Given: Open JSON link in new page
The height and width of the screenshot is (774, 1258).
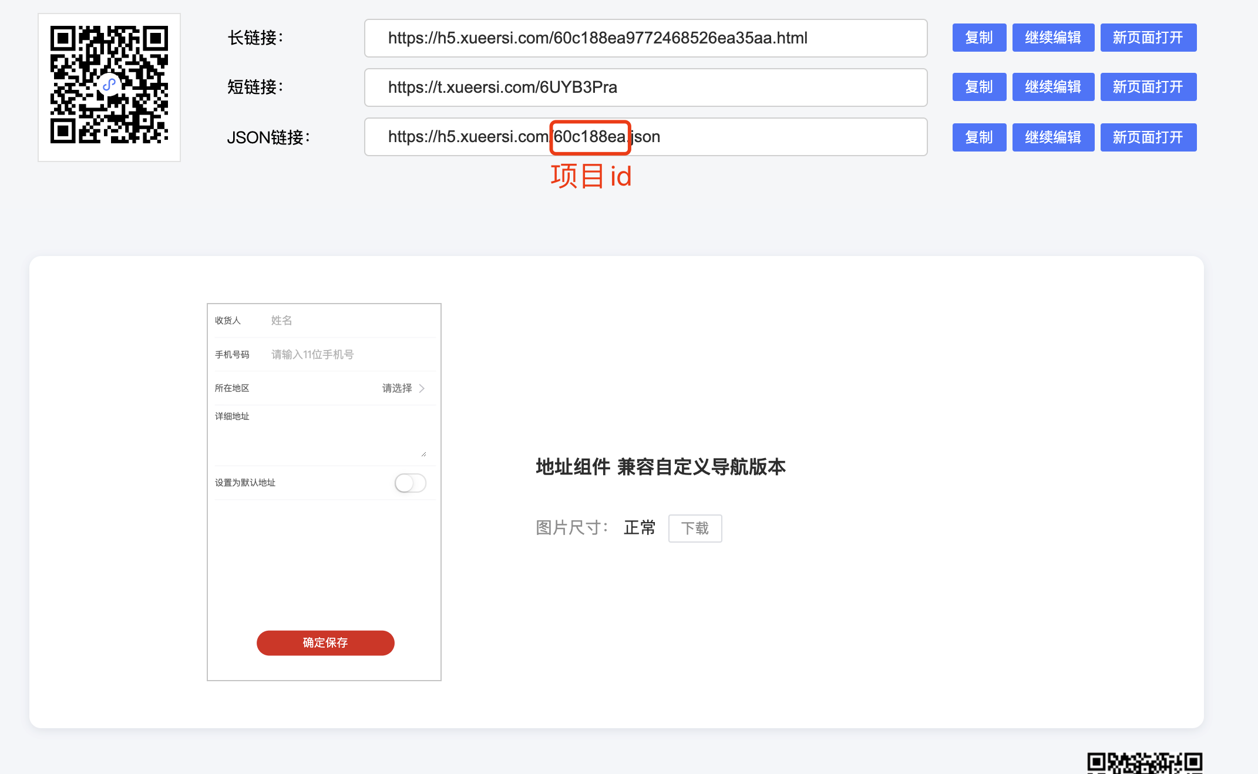Looking at the screenshot, I should pyautogui.click(x=1148, y=137).
